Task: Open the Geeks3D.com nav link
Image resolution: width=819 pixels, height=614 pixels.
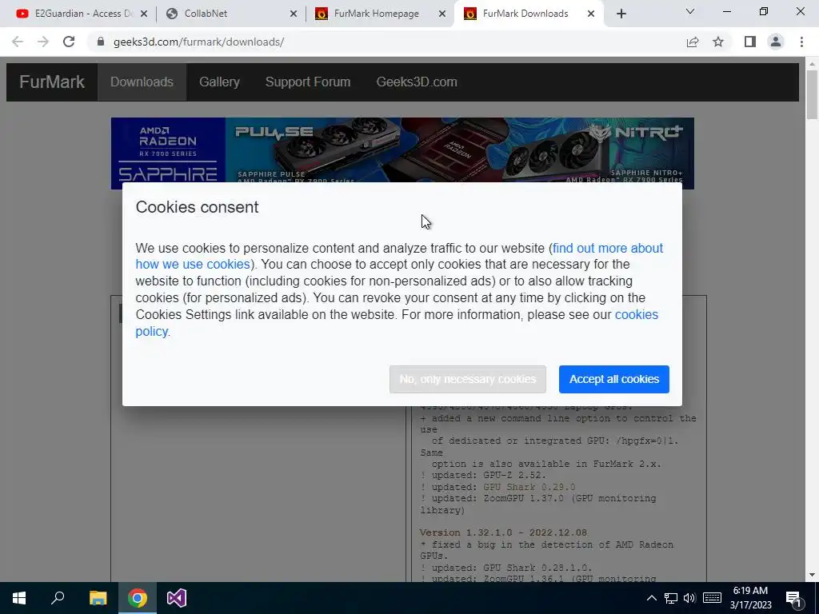Action: click(416, 82)
